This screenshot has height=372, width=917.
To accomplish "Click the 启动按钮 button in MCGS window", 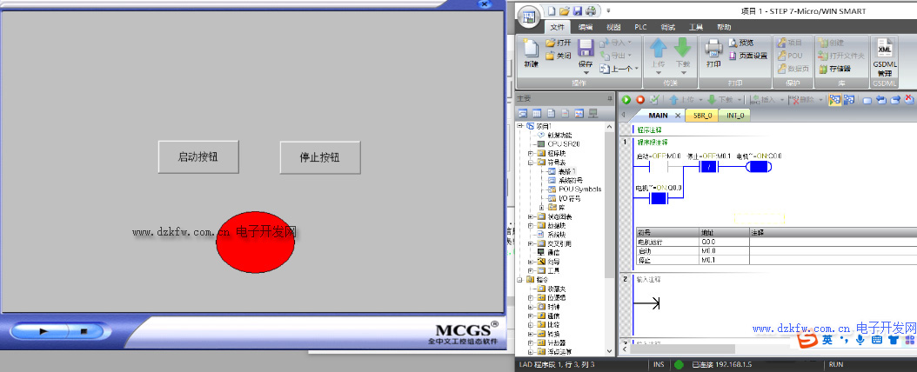I will point(197,157).
